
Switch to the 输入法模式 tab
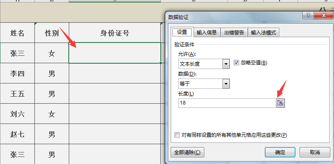point(264,33)
